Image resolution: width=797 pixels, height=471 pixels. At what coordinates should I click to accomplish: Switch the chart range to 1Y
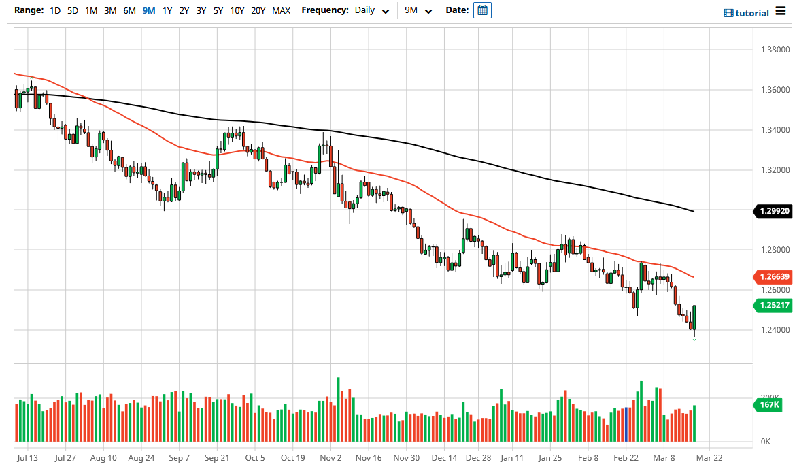click(167, 11)
